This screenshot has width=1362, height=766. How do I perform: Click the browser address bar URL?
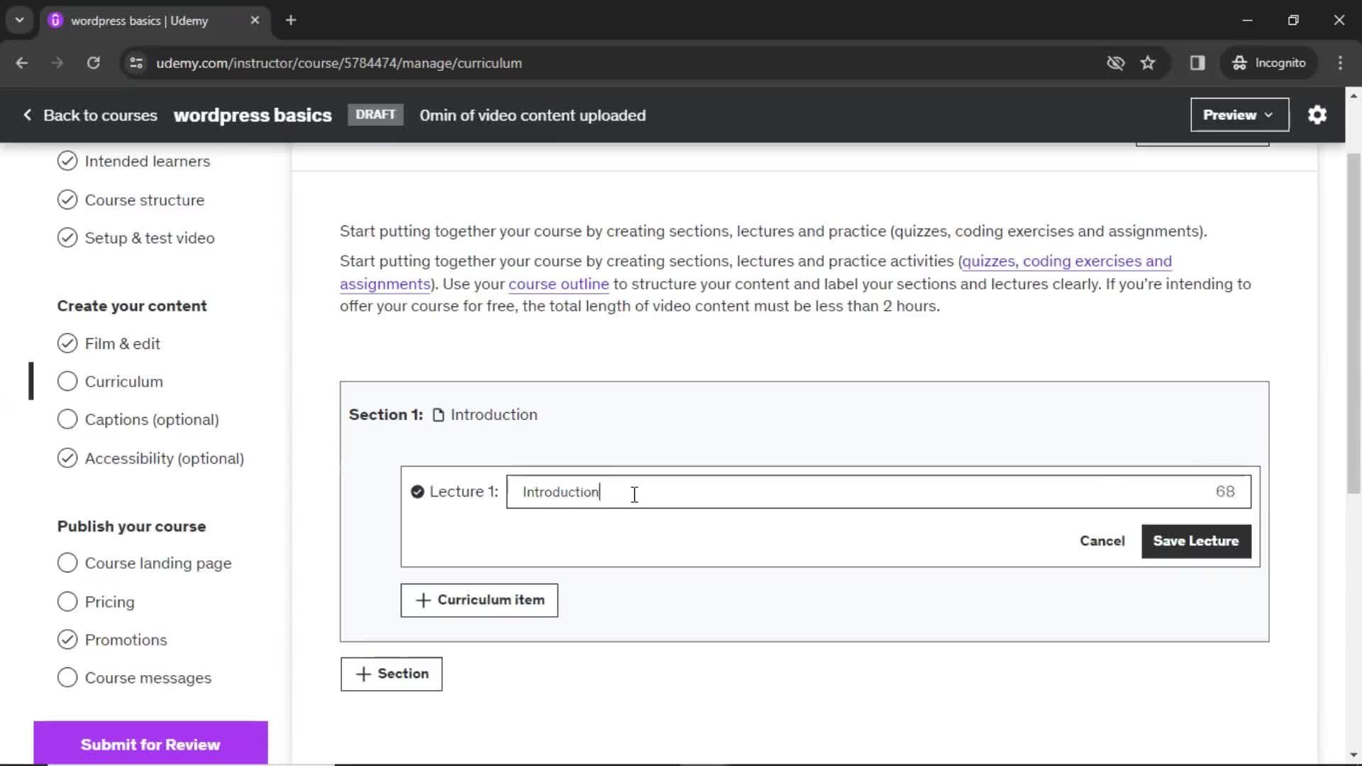339,63
